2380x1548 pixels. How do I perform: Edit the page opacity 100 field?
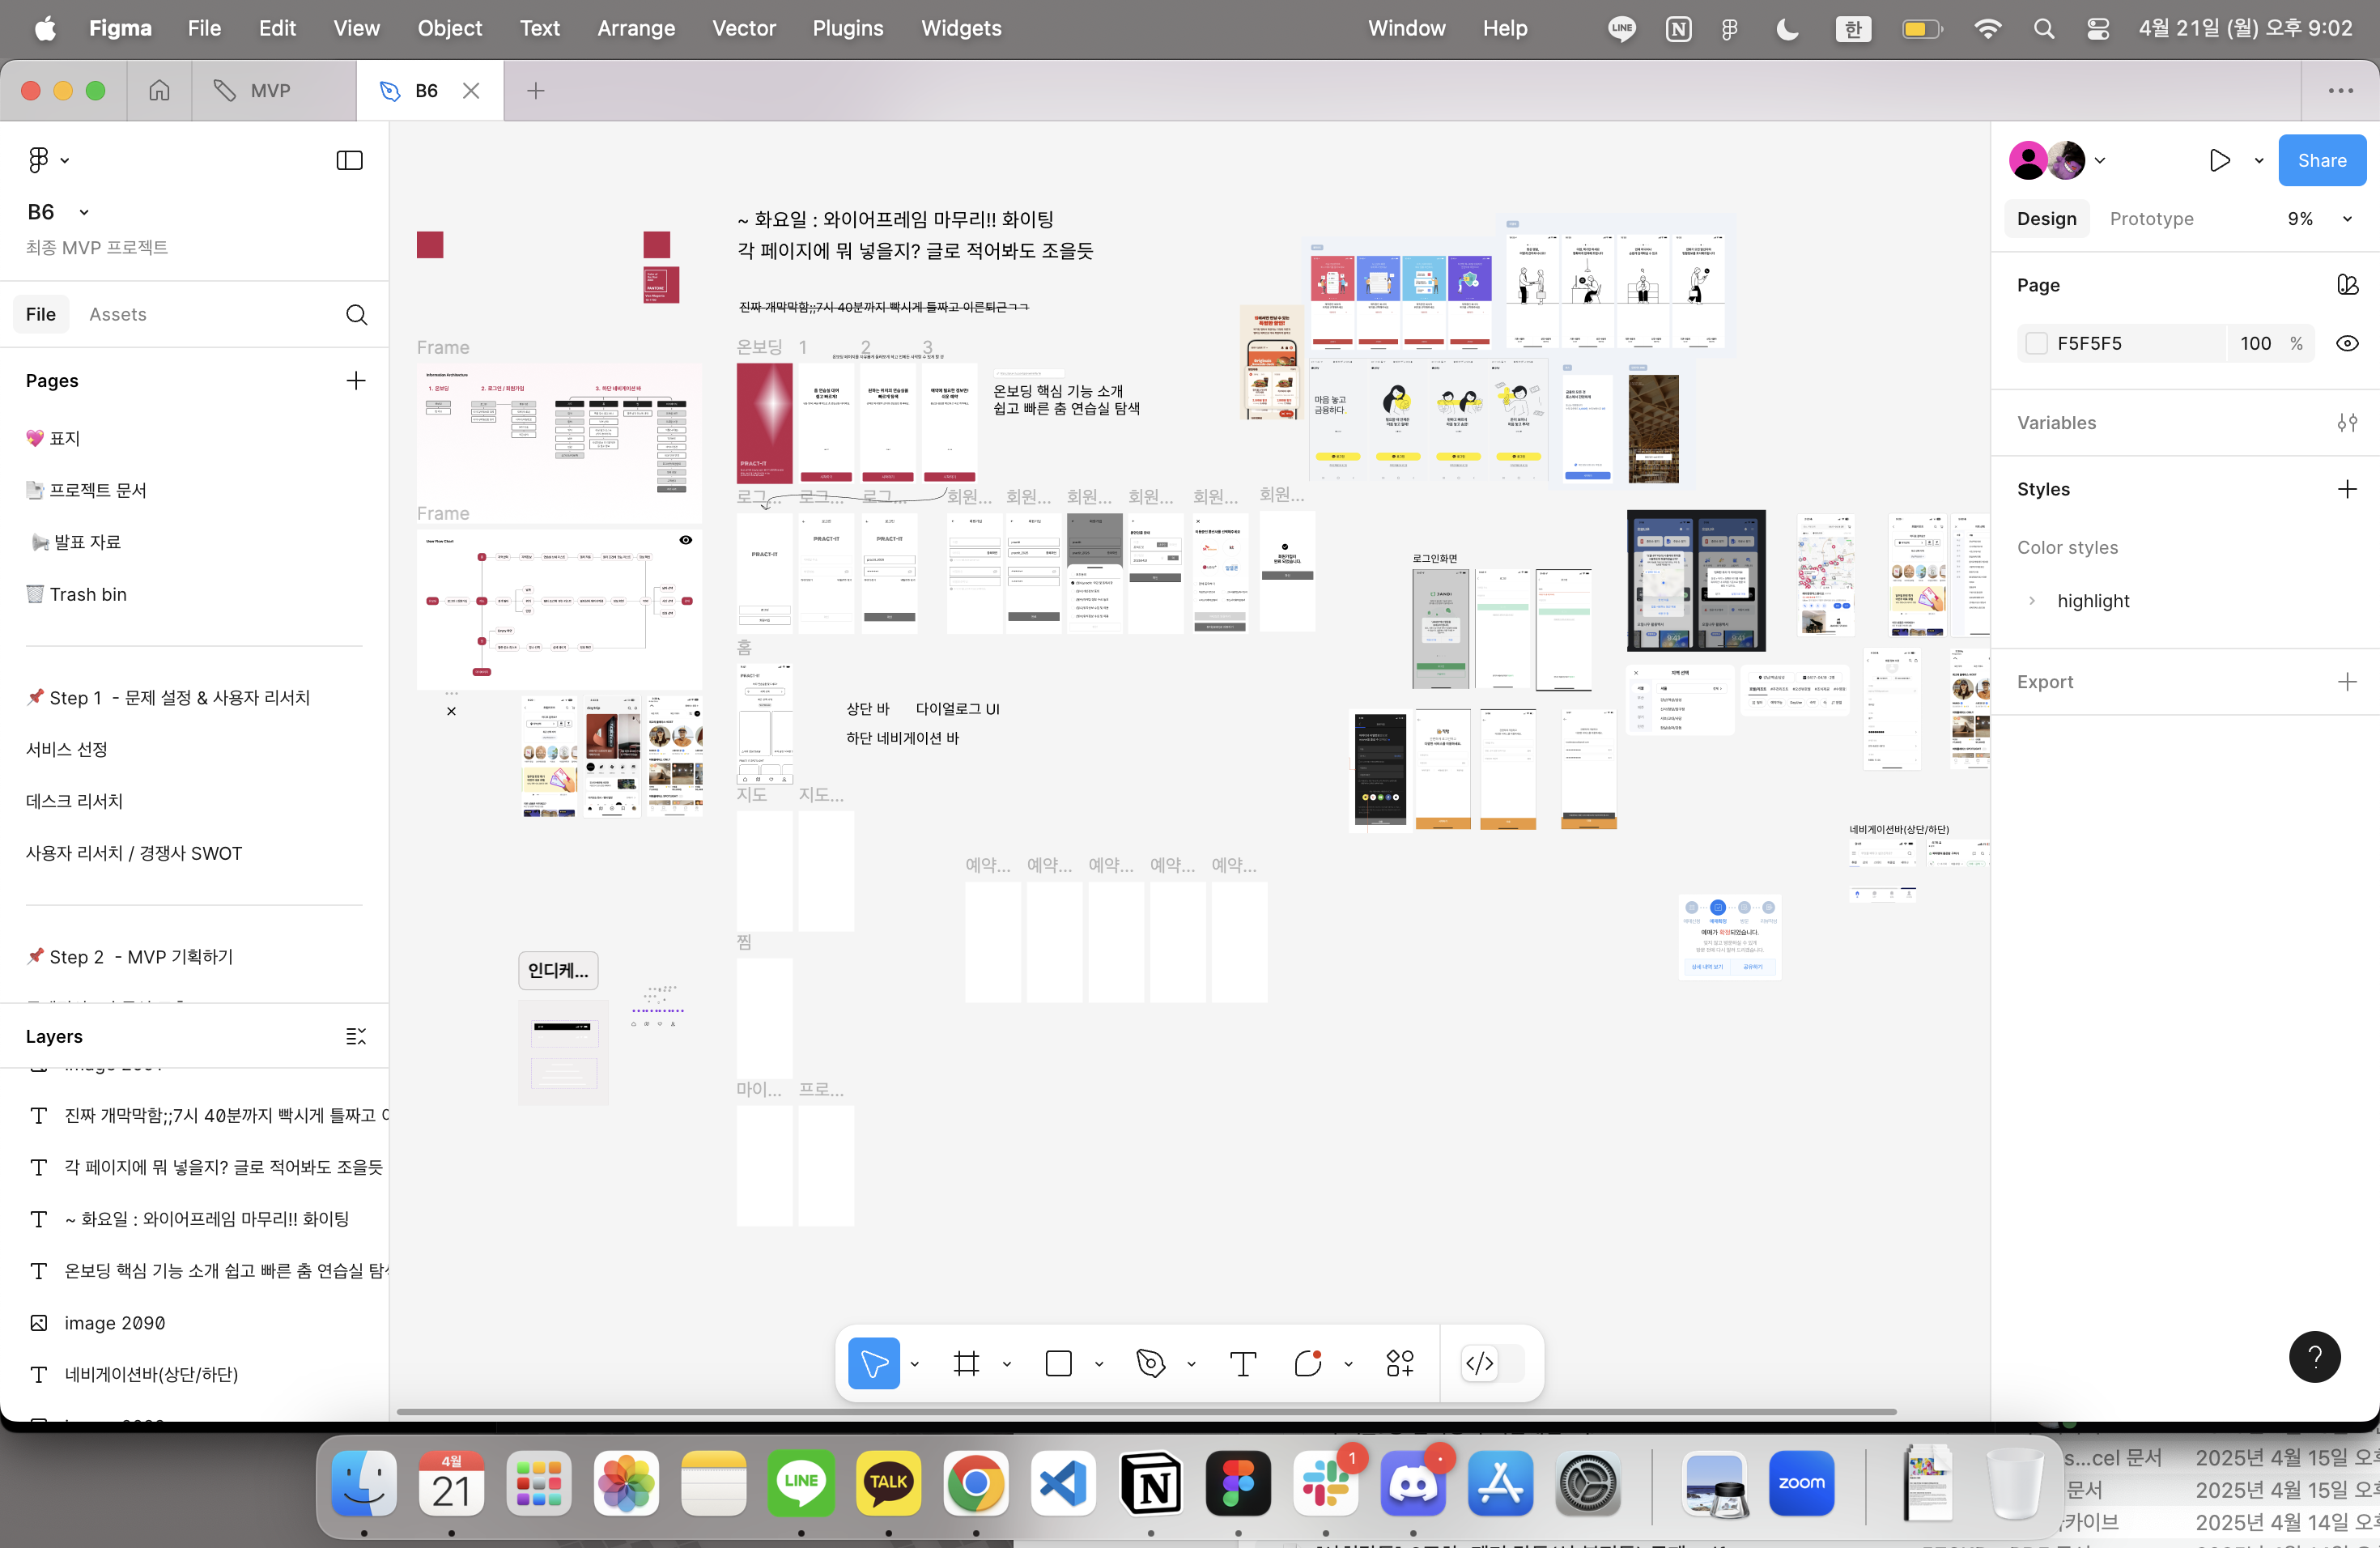click(x=2255, y=344)
